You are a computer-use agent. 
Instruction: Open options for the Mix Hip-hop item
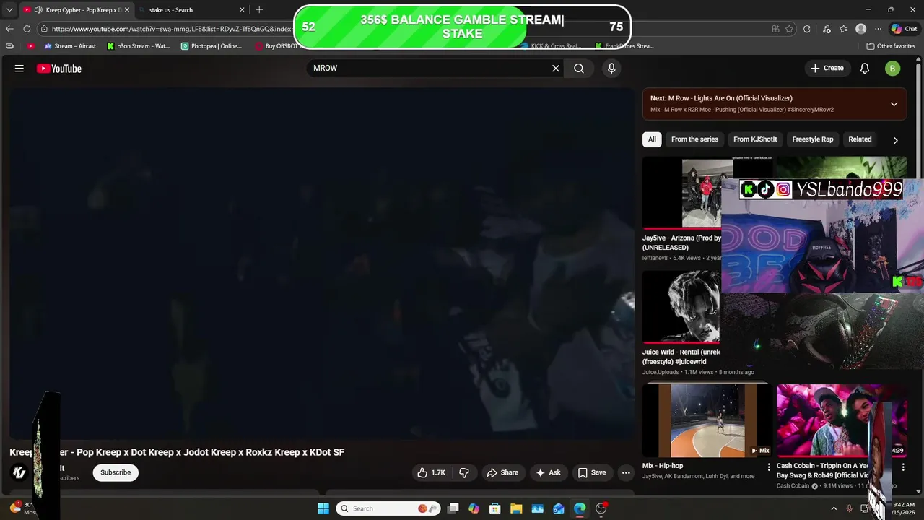pos(769,467)
